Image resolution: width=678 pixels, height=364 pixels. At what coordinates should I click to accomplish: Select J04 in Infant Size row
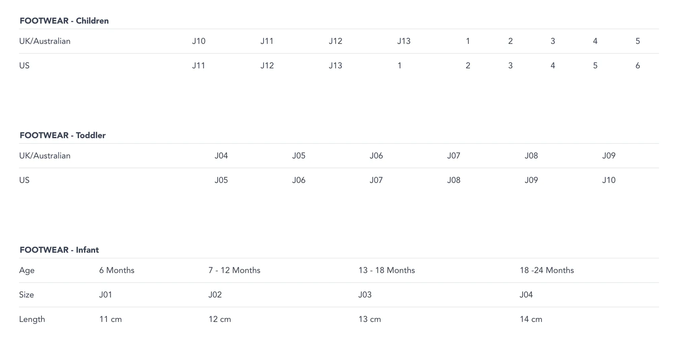(526, 295)
